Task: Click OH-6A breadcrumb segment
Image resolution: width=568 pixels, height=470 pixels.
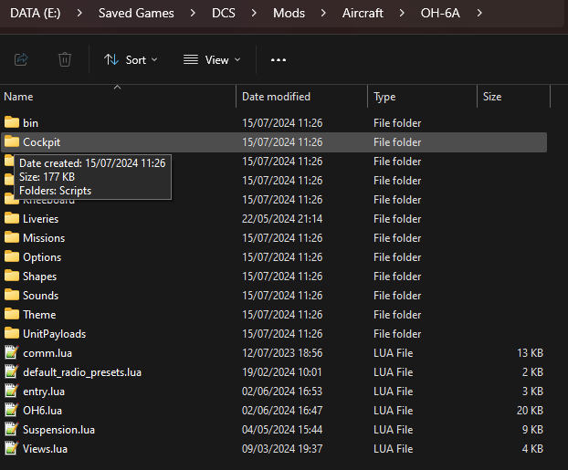Action: click(x=440, y=13)
